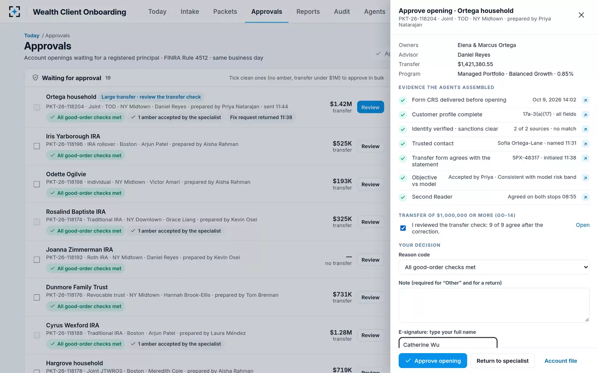Screen dimensions: 598x373
Task: Open the Audit tab
Action: click(x=342, y=12)
